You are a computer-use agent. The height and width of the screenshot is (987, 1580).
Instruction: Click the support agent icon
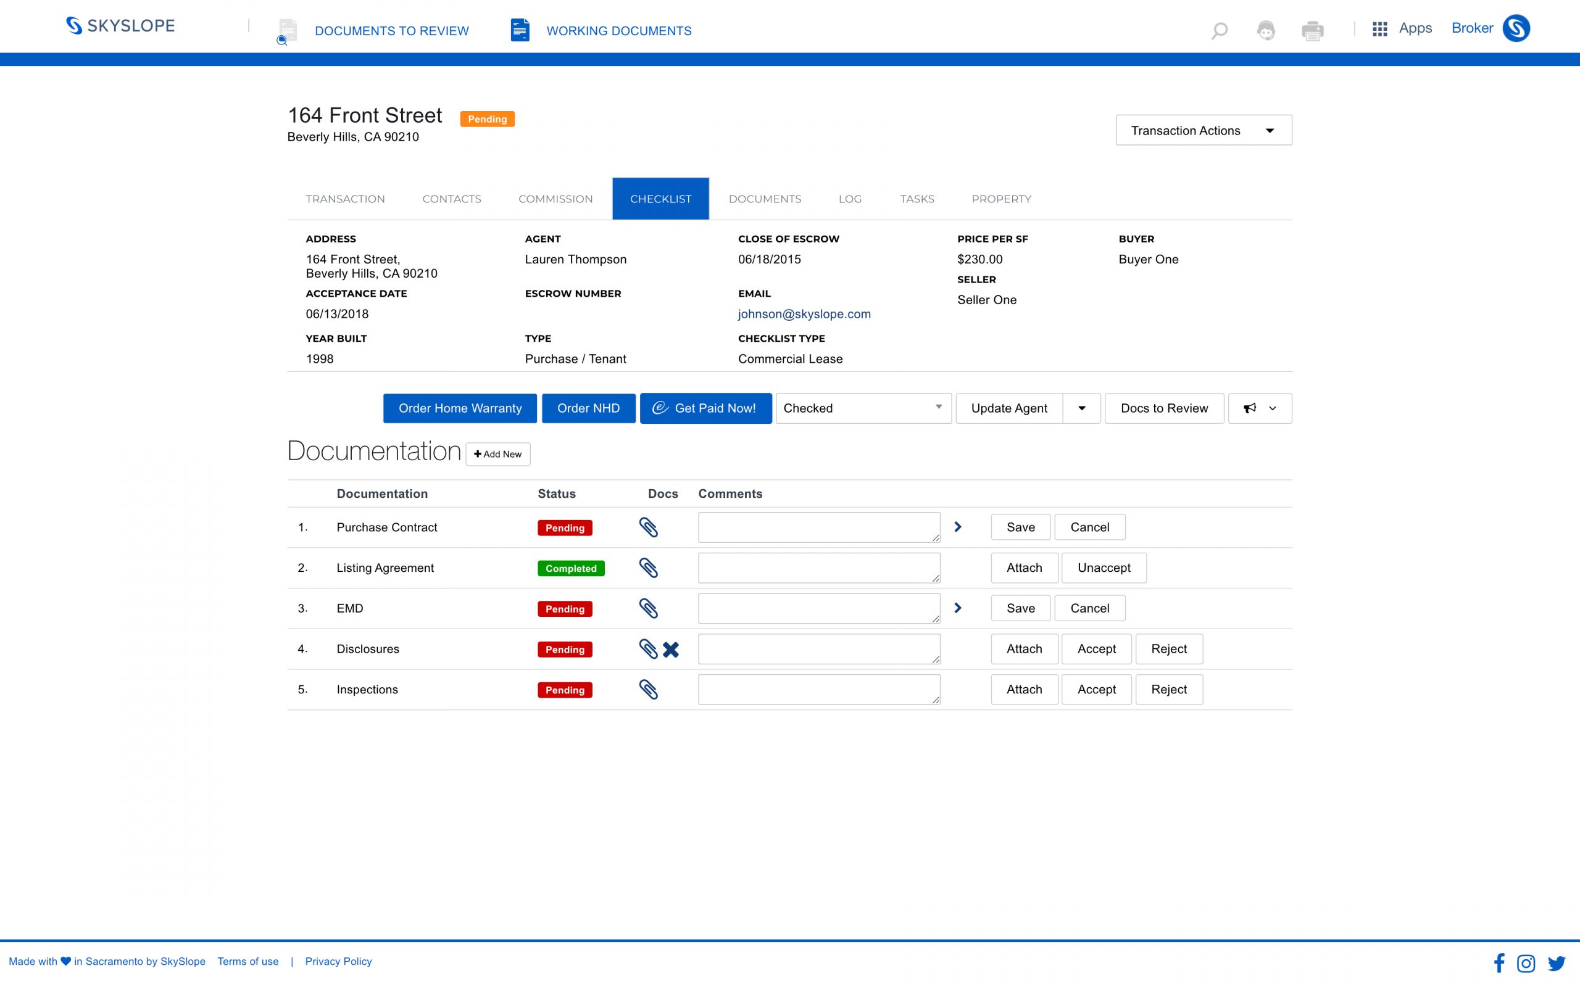1266,30
